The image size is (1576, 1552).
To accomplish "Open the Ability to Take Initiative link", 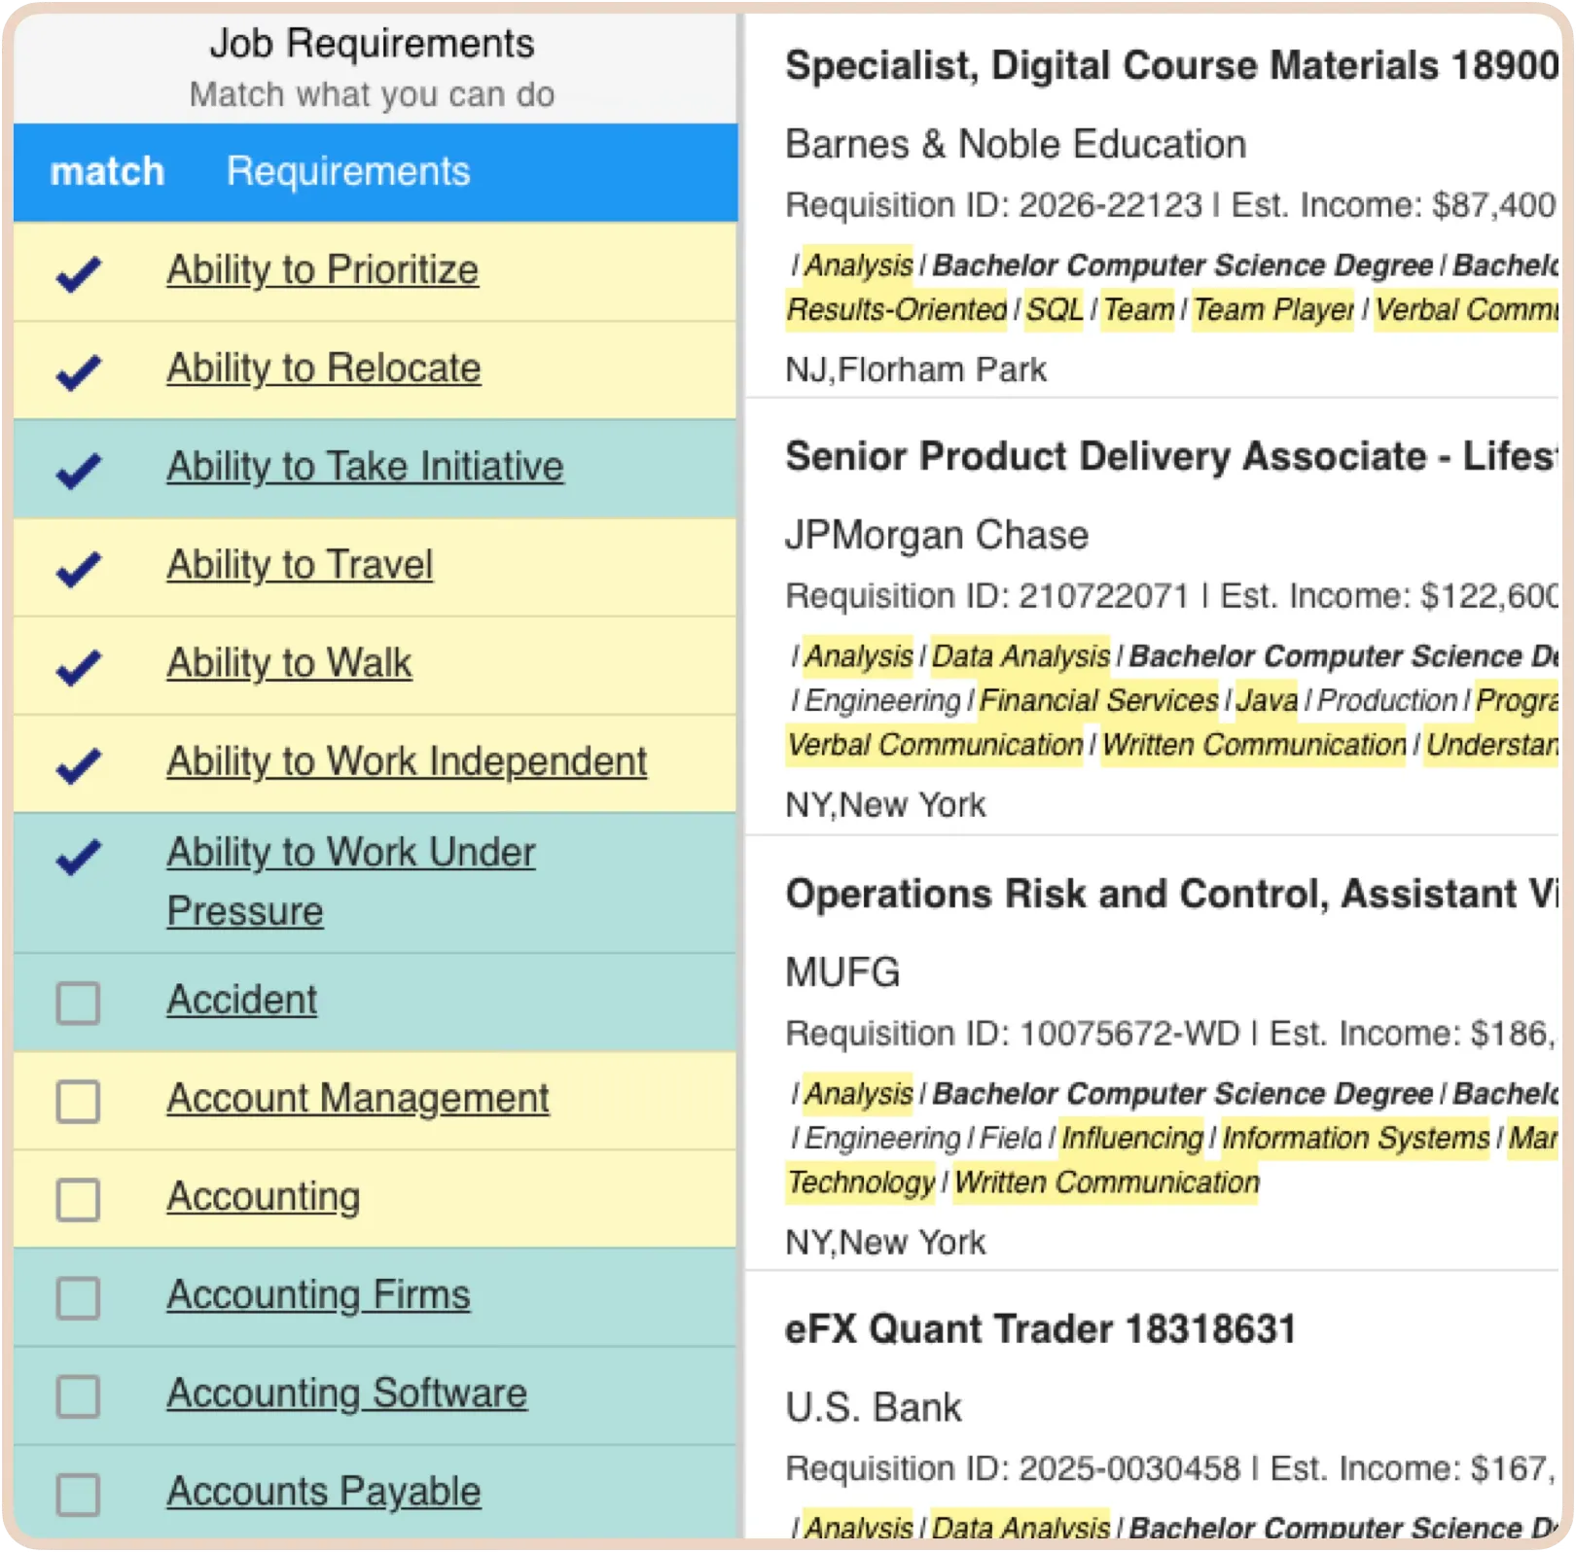I will 365,467.
